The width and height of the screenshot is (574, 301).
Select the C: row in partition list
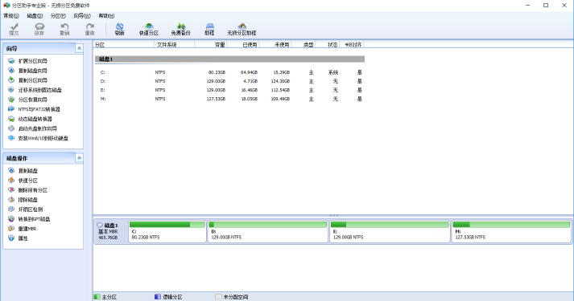tap(229, 72)
